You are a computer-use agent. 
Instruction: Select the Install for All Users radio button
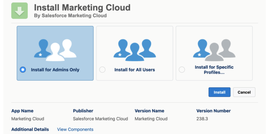coord(102,70)
